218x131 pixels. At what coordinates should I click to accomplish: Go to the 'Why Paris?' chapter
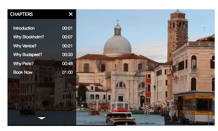click(x=23, y=64)
